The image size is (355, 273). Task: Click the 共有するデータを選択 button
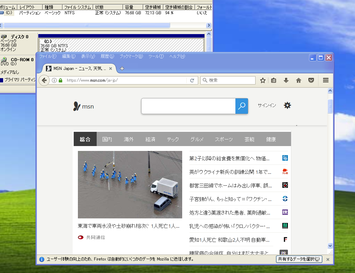(299, 259)
